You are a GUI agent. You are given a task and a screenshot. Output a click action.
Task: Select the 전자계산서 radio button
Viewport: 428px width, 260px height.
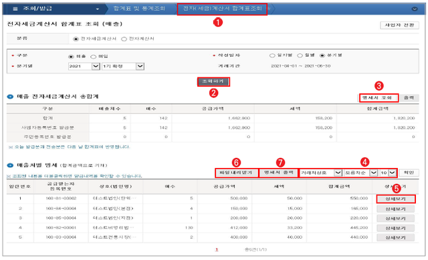point(124,39)
